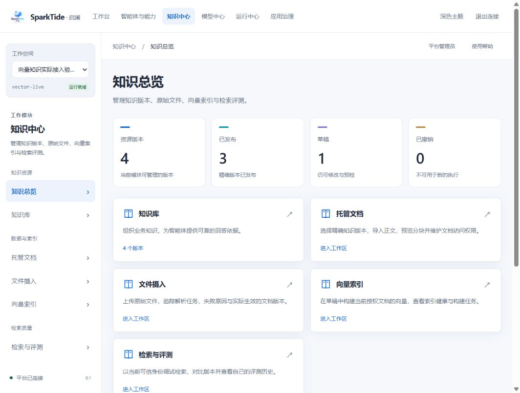Click the SparkTide logo icon
The height and width of the screenshot is (393, 520).
tap(17, 16)
